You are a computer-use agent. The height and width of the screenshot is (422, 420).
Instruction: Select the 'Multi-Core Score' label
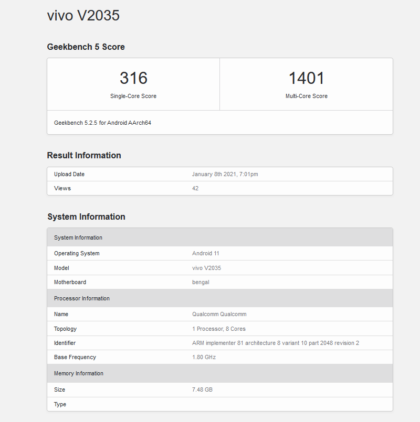pyautogui.click(x=307, y=96)
